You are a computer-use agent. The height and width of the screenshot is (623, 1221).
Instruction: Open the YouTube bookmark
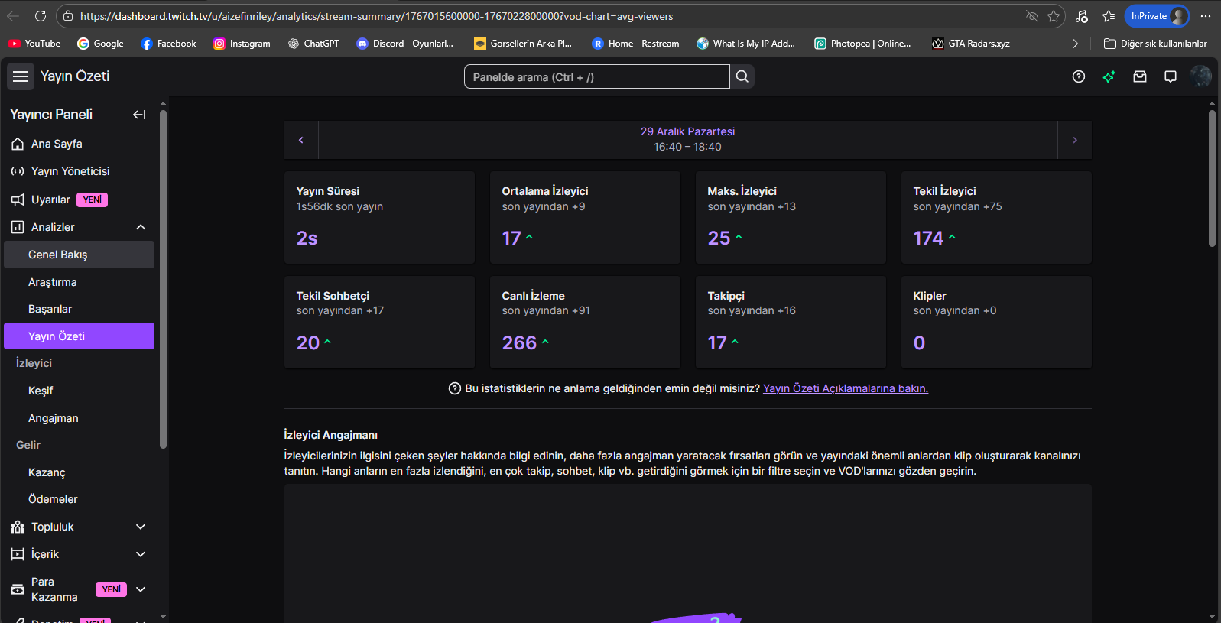tap(34, 44)
